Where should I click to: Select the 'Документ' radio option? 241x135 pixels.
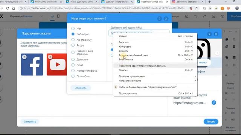click(73, 59)
